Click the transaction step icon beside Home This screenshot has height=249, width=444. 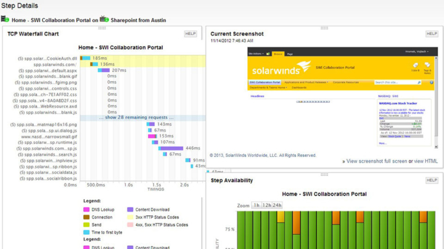click(5, 19)
